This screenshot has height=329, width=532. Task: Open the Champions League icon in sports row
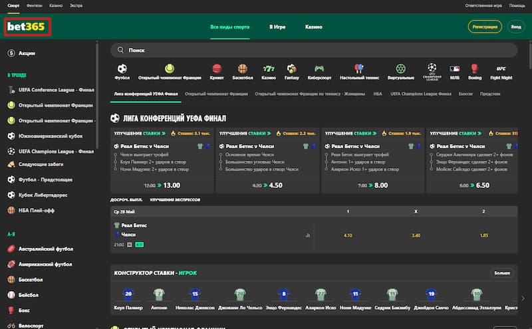click(432, 72)
